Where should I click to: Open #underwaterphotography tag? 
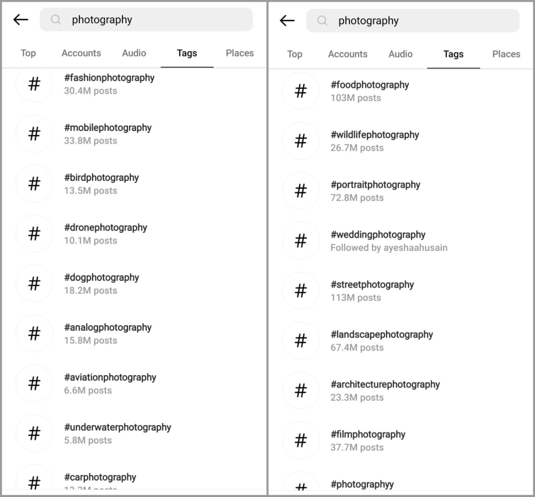(x=117, y=433)
